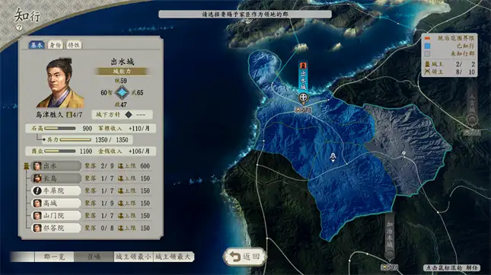Open the 城下方针 policy selector
Image resolution: width=491 pixels, height=275 pixels.
click(122, 114)
